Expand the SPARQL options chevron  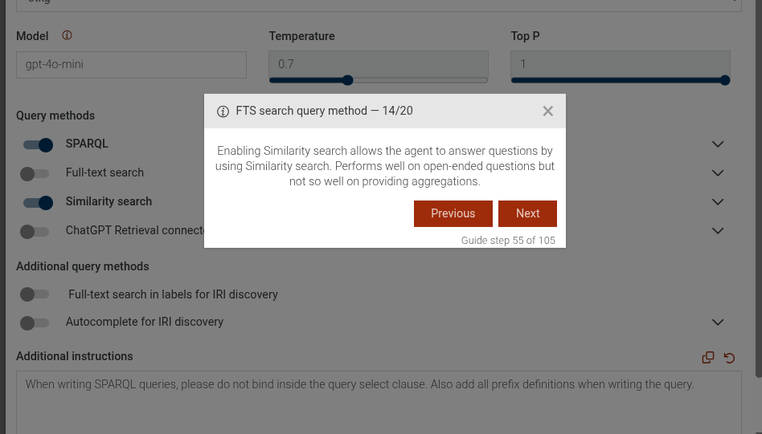tap(718, 144)
